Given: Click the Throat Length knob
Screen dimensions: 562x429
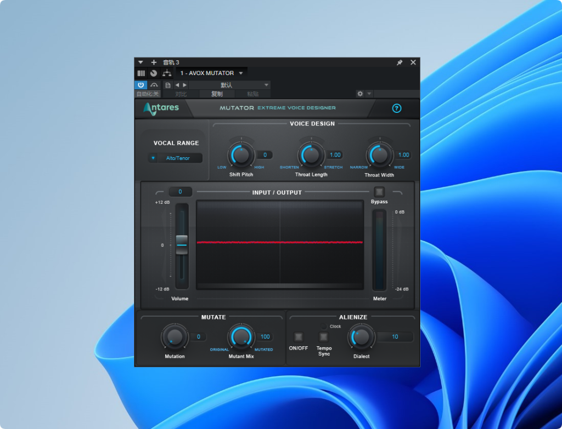Looking at the screenshot, I should click(x=311, y=155).
